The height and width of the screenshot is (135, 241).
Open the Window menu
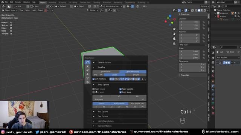[x=26, y=2]
